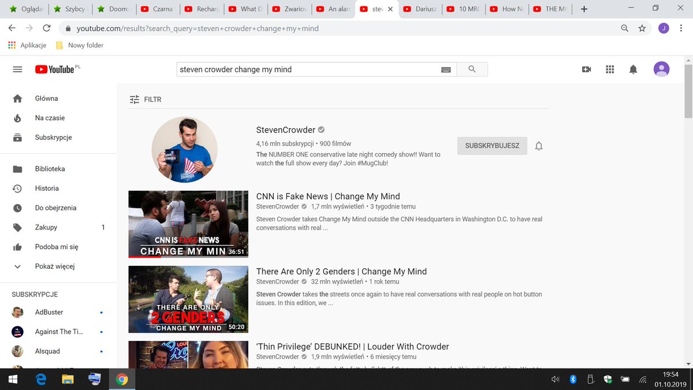Launch Edge from the taskbar

click(41, 379)
